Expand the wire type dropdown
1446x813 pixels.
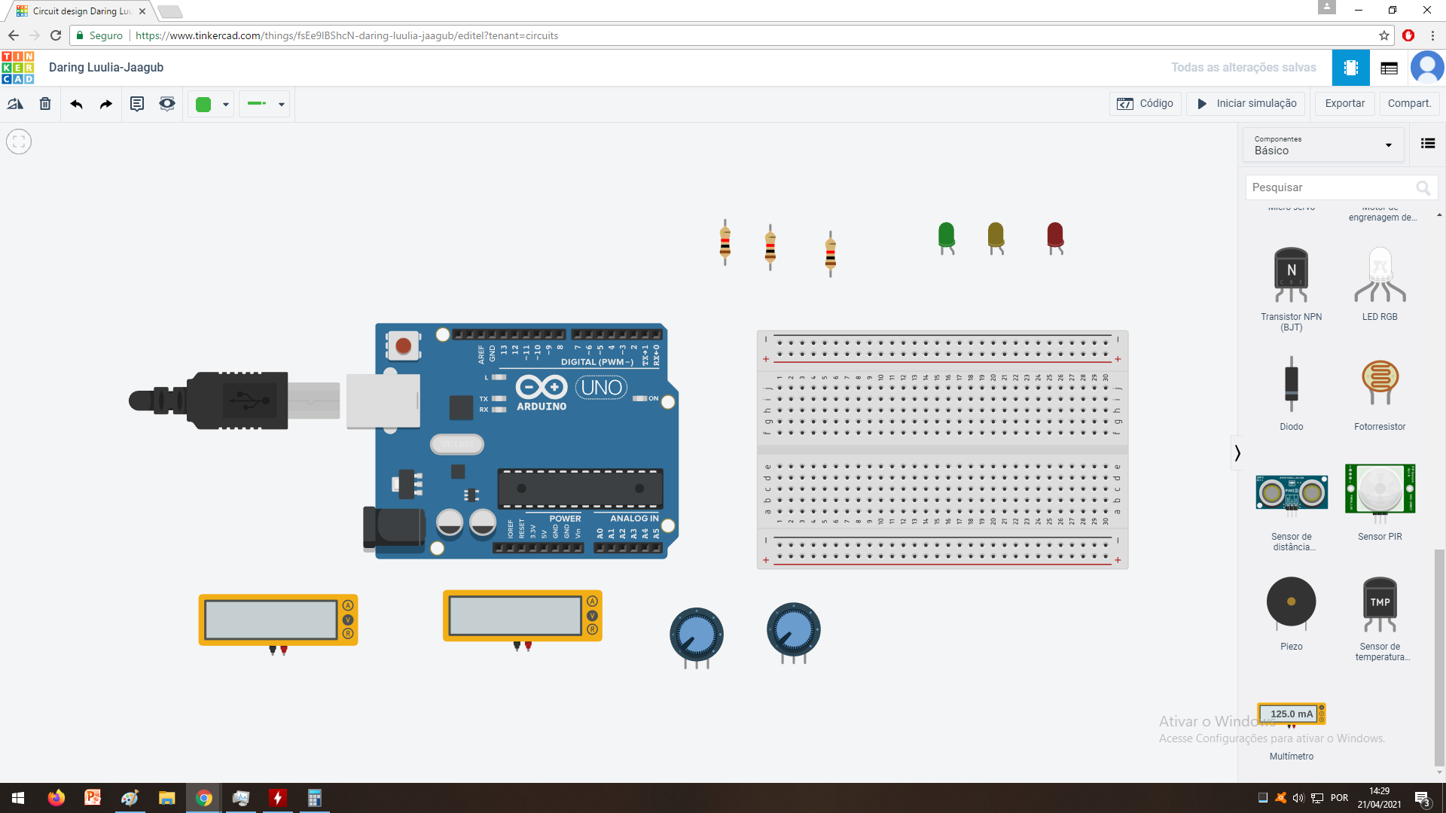[282, 104]
